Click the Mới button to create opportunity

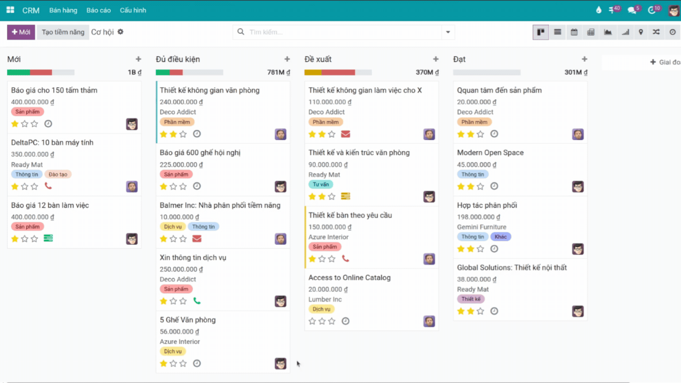tap(21, 32)
